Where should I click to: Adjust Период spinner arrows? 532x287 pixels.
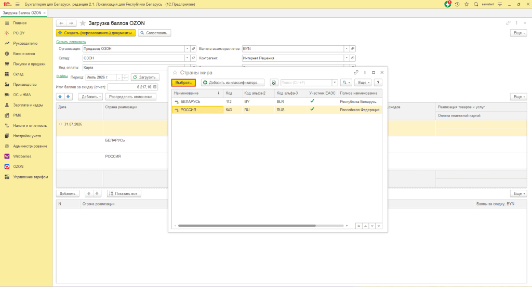[x=125, y=77]
